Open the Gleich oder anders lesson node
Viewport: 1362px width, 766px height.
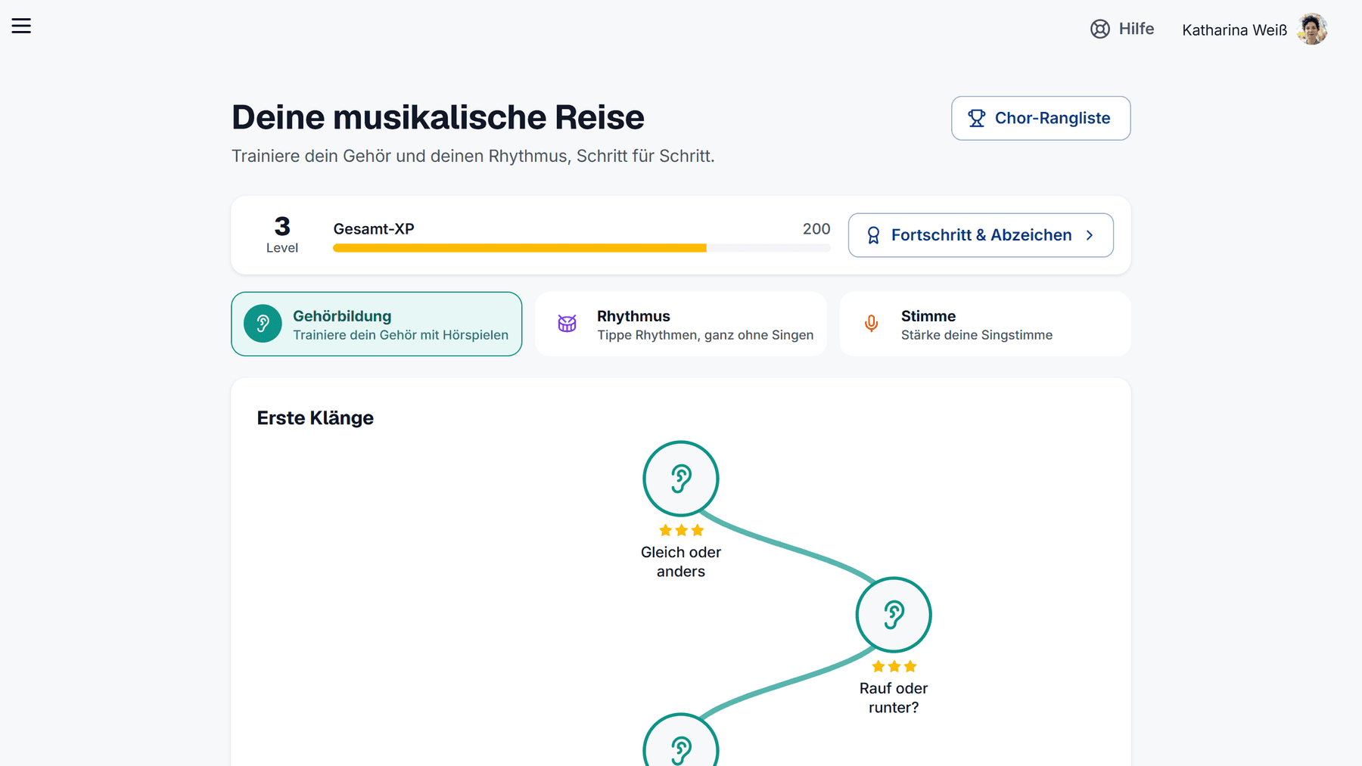[x=680, y=479]
